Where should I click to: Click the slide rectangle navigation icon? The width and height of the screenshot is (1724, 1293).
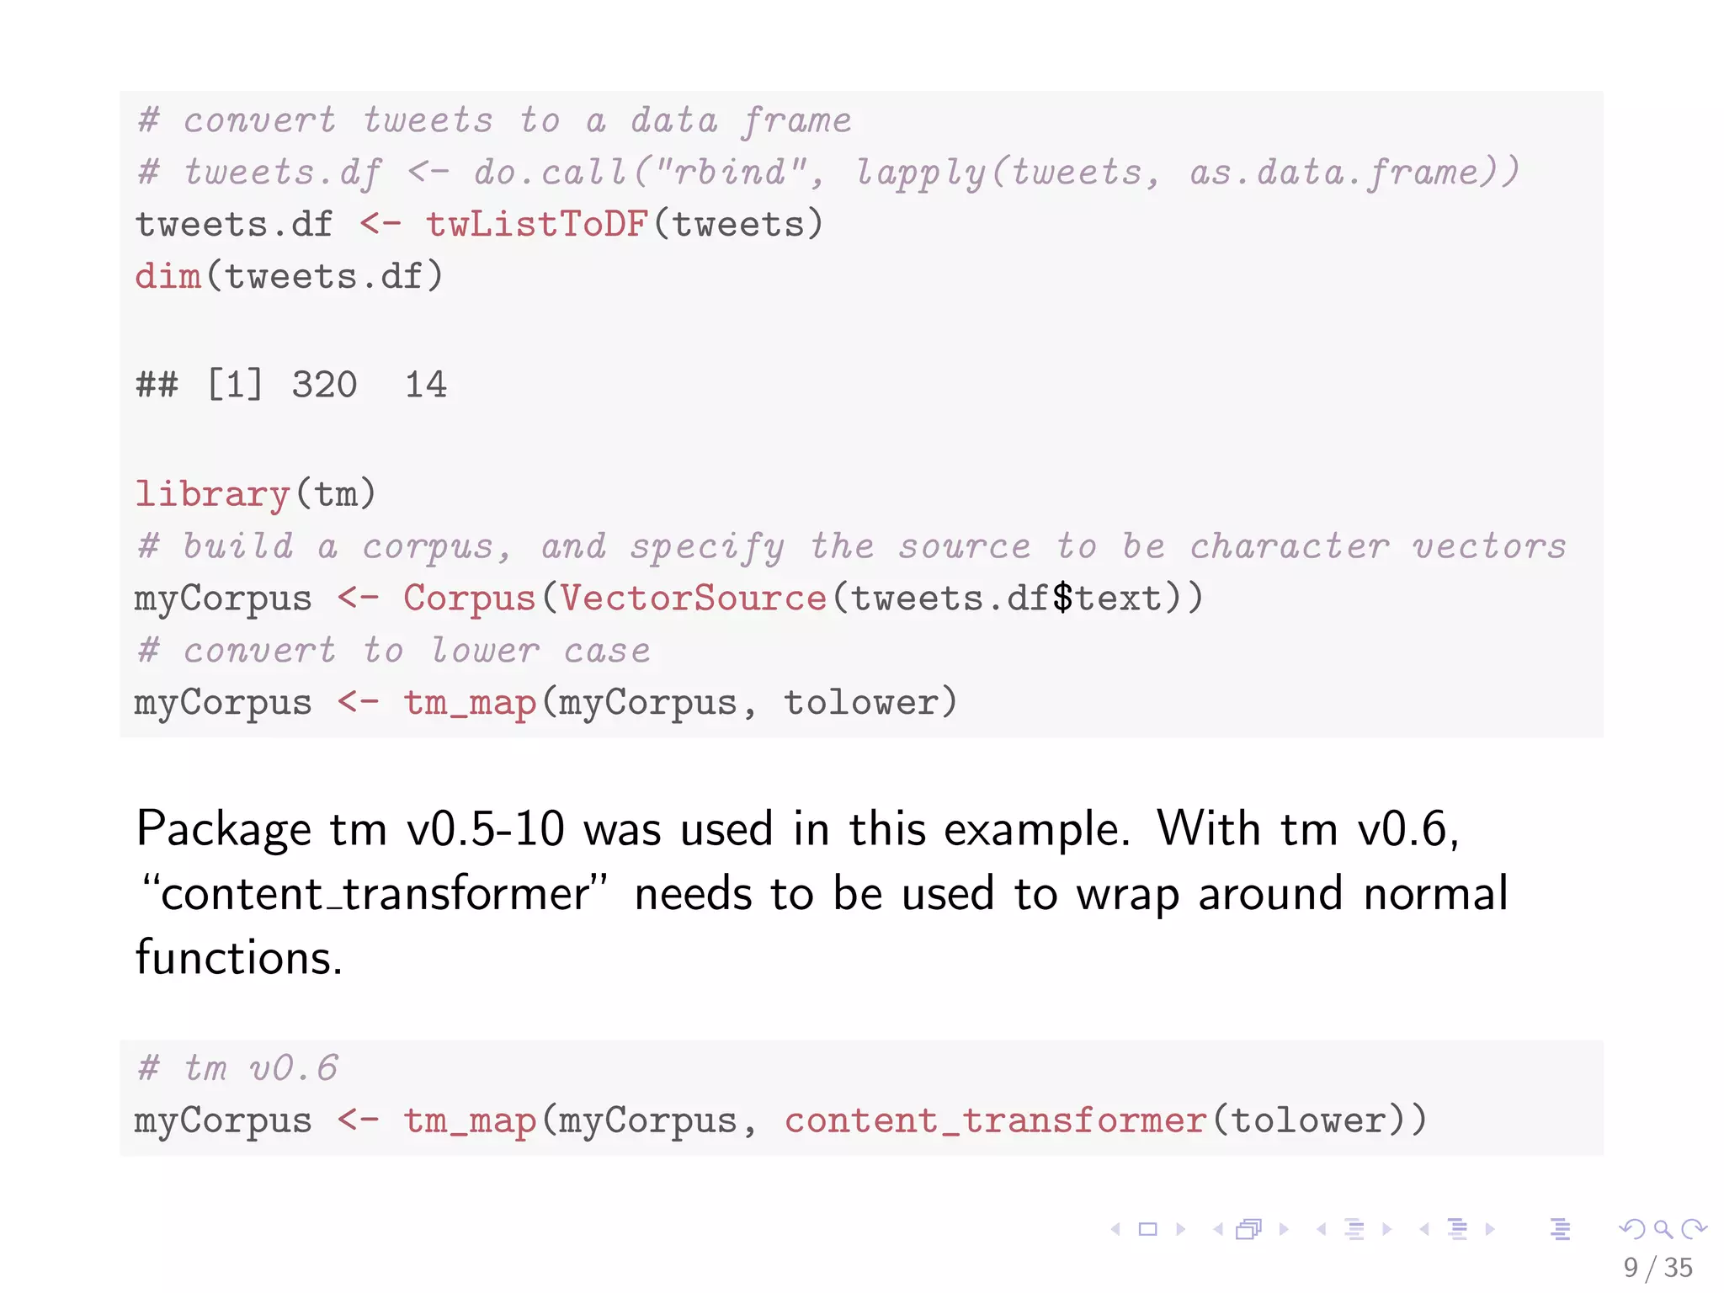1147,1229
